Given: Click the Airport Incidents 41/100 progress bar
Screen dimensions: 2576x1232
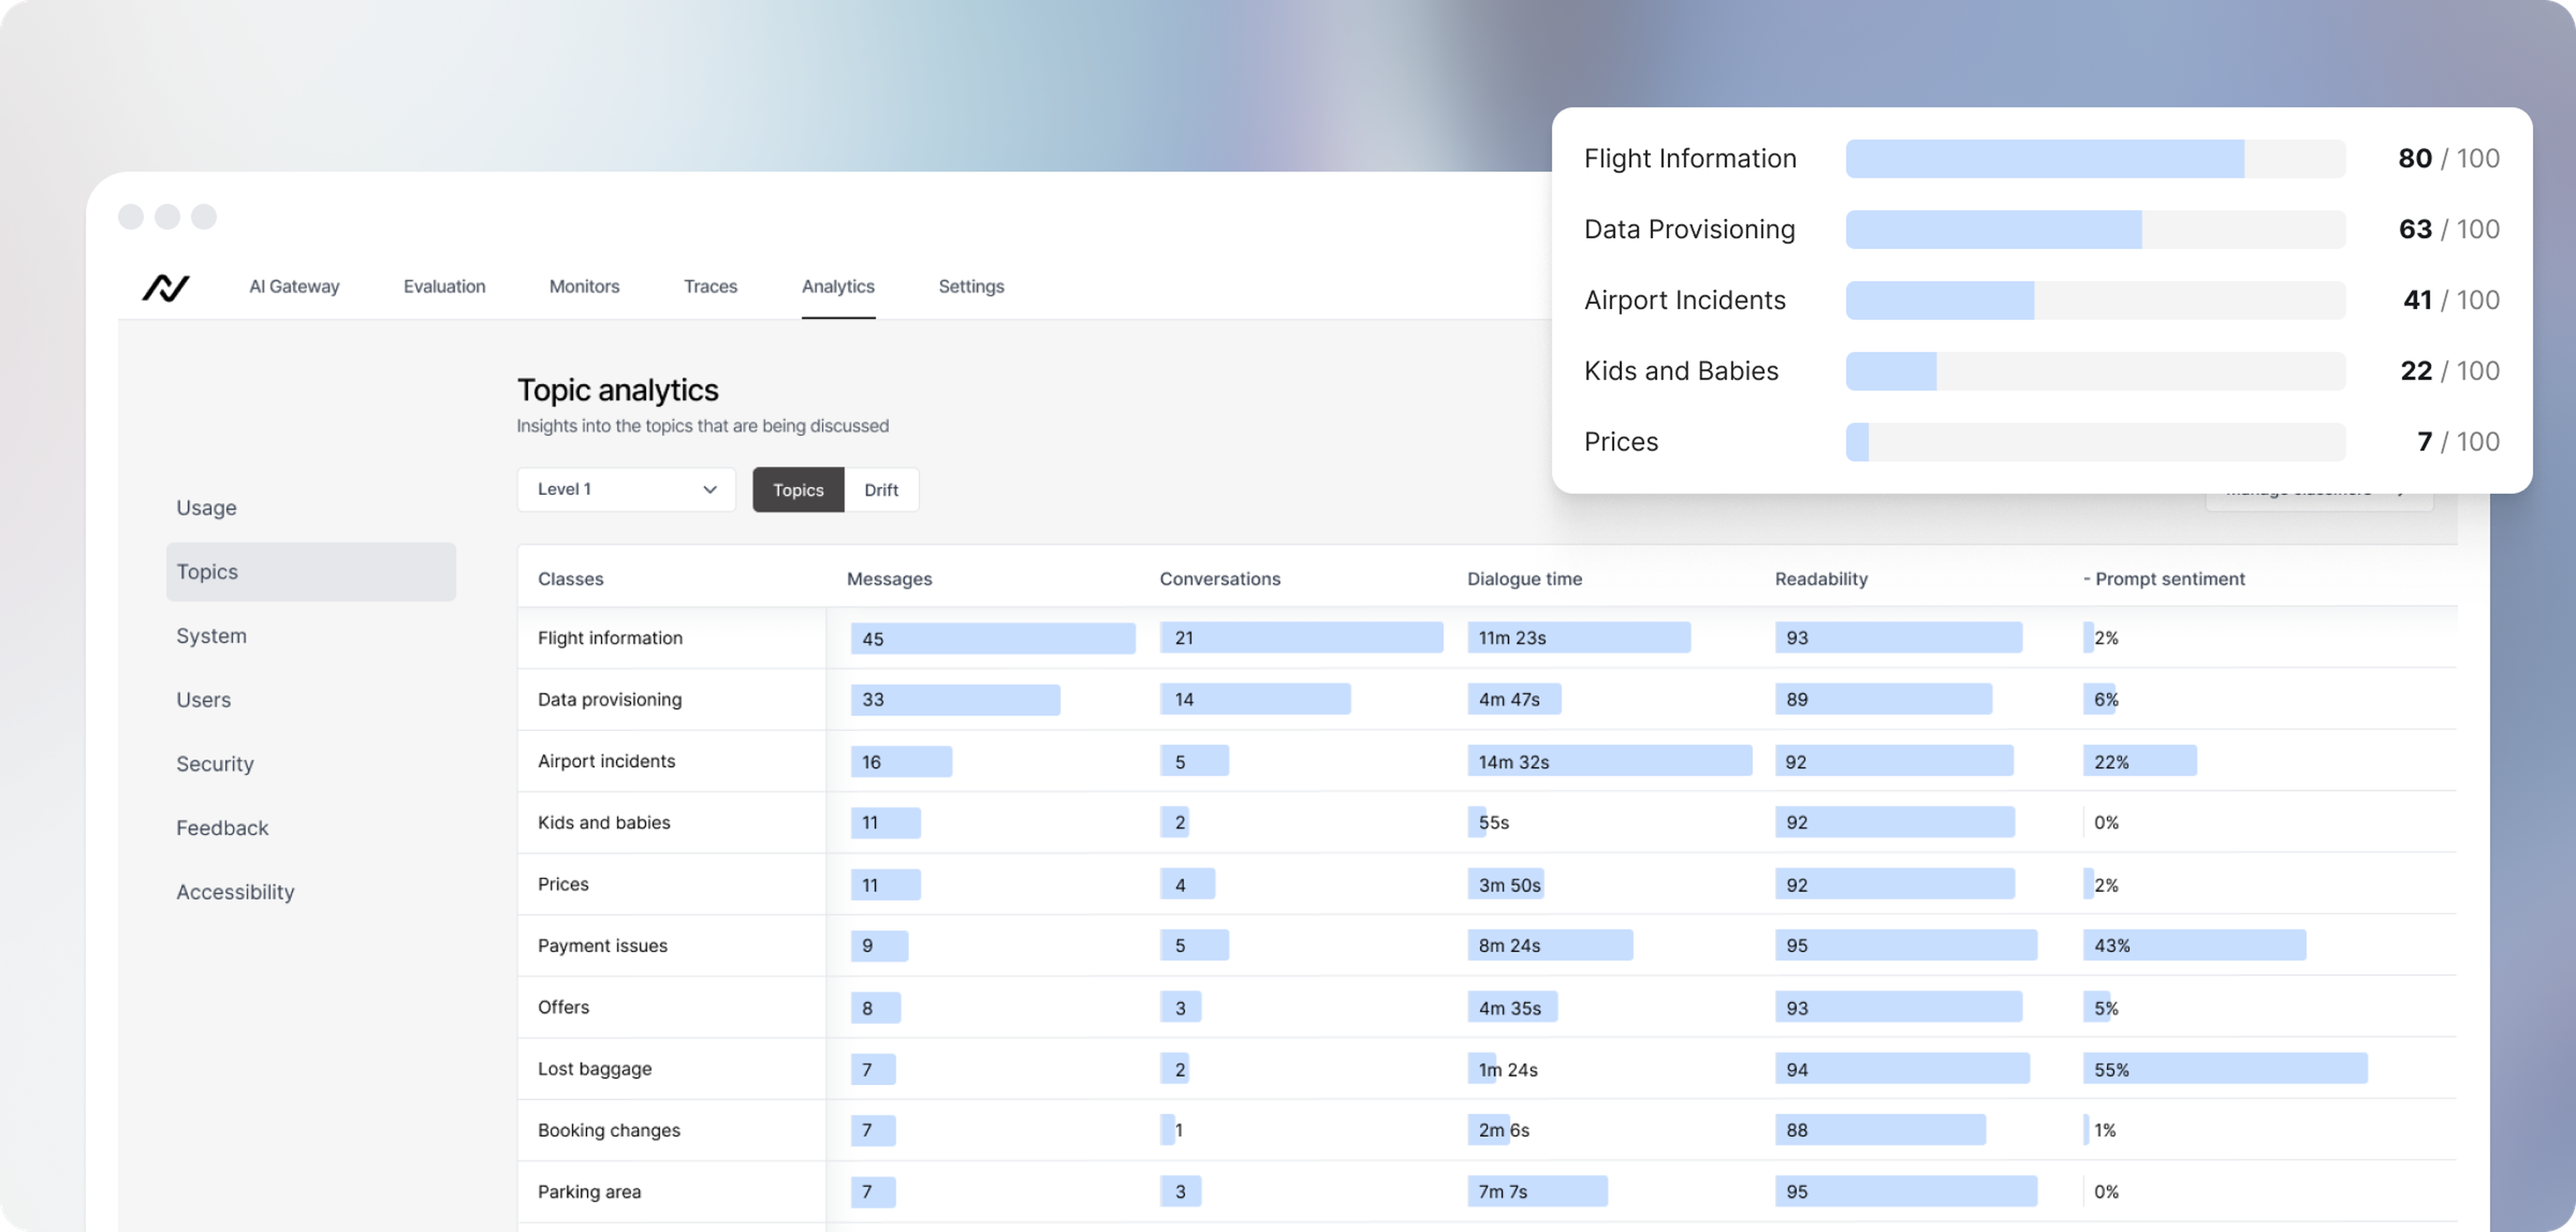Looking at the screenshot, I should (2095, 300).
